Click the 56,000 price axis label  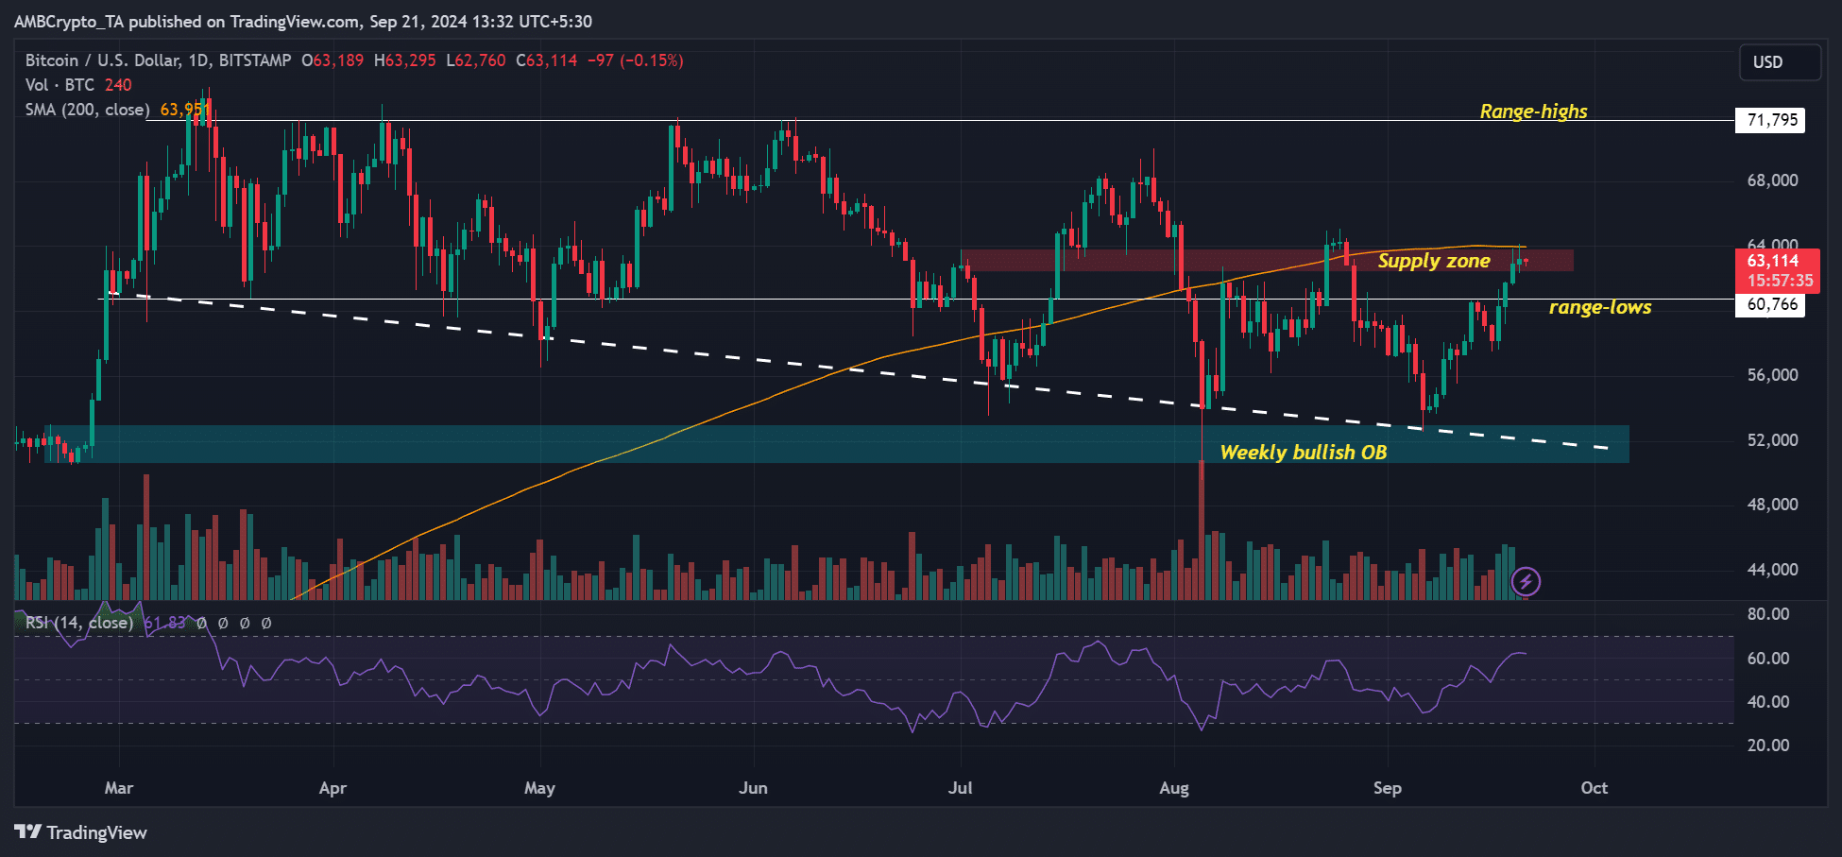click(1773, 375)
